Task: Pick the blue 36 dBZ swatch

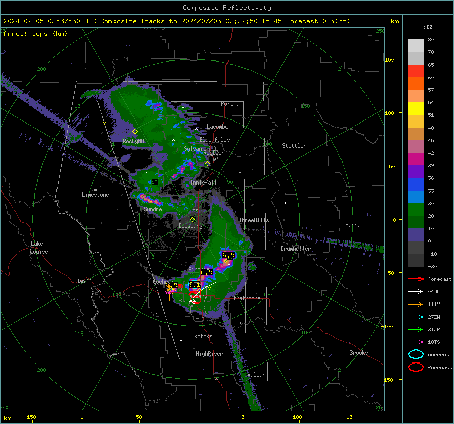Action: click(416, 185)
